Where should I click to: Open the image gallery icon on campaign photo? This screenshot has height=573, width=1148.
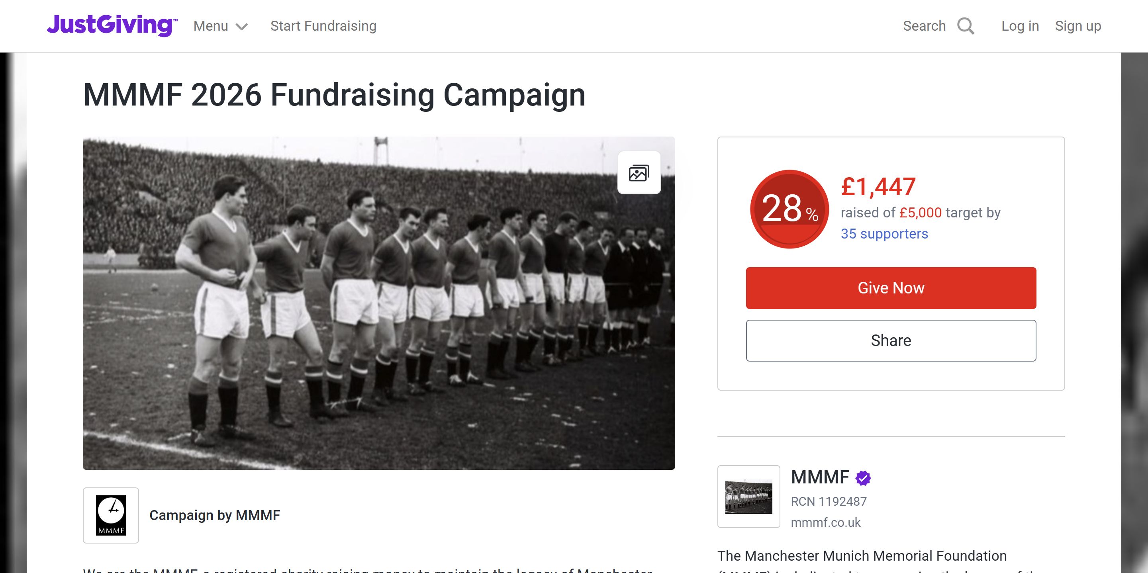(639, 173)
